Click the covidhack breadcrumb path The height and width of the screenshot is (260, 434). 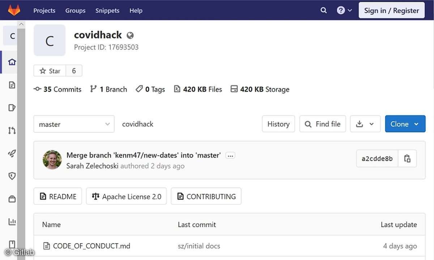click(x=138, y=124)
